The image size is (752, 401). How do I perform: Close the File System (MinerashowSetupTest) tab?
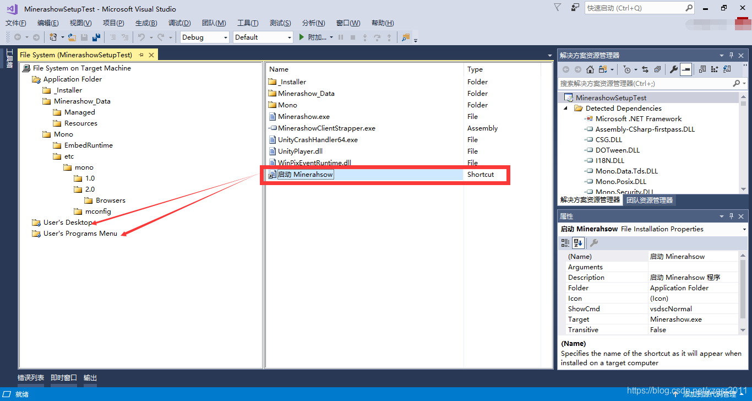(x=151, y=55)
